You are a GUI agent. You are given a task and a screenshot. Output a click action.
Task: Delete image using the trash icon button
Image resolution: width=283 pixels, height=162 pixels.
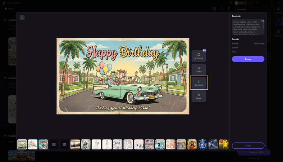198,96
